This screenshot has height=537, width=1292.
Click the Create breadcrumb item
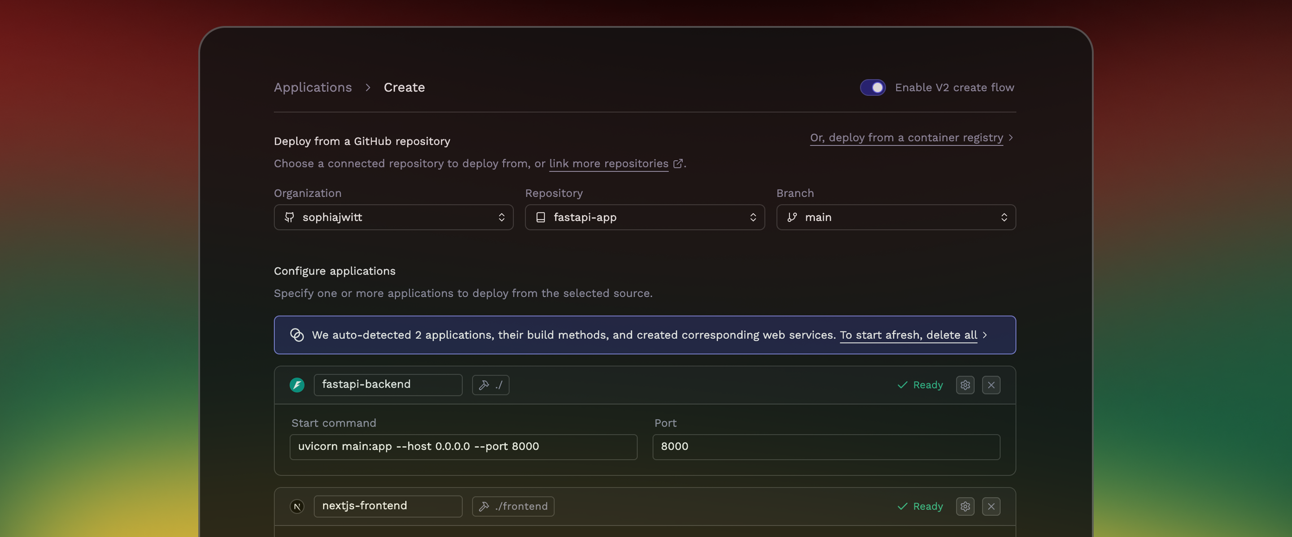coord(404,87)
